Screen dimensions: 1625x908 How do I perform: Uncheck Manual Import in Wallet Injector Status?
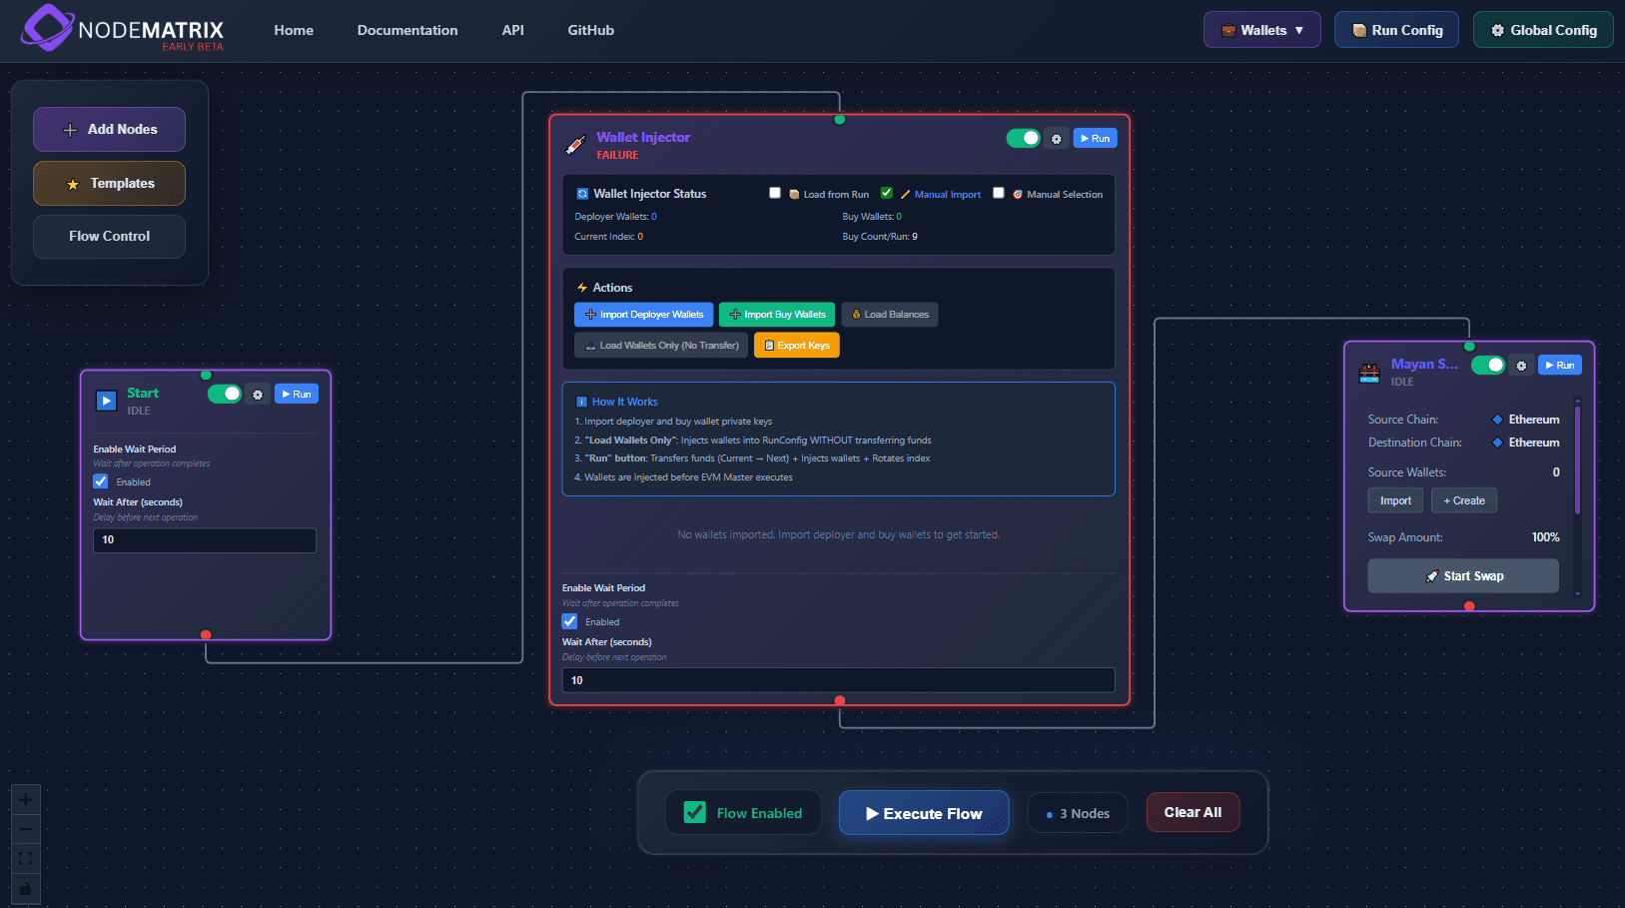click(x=886, y=193)
